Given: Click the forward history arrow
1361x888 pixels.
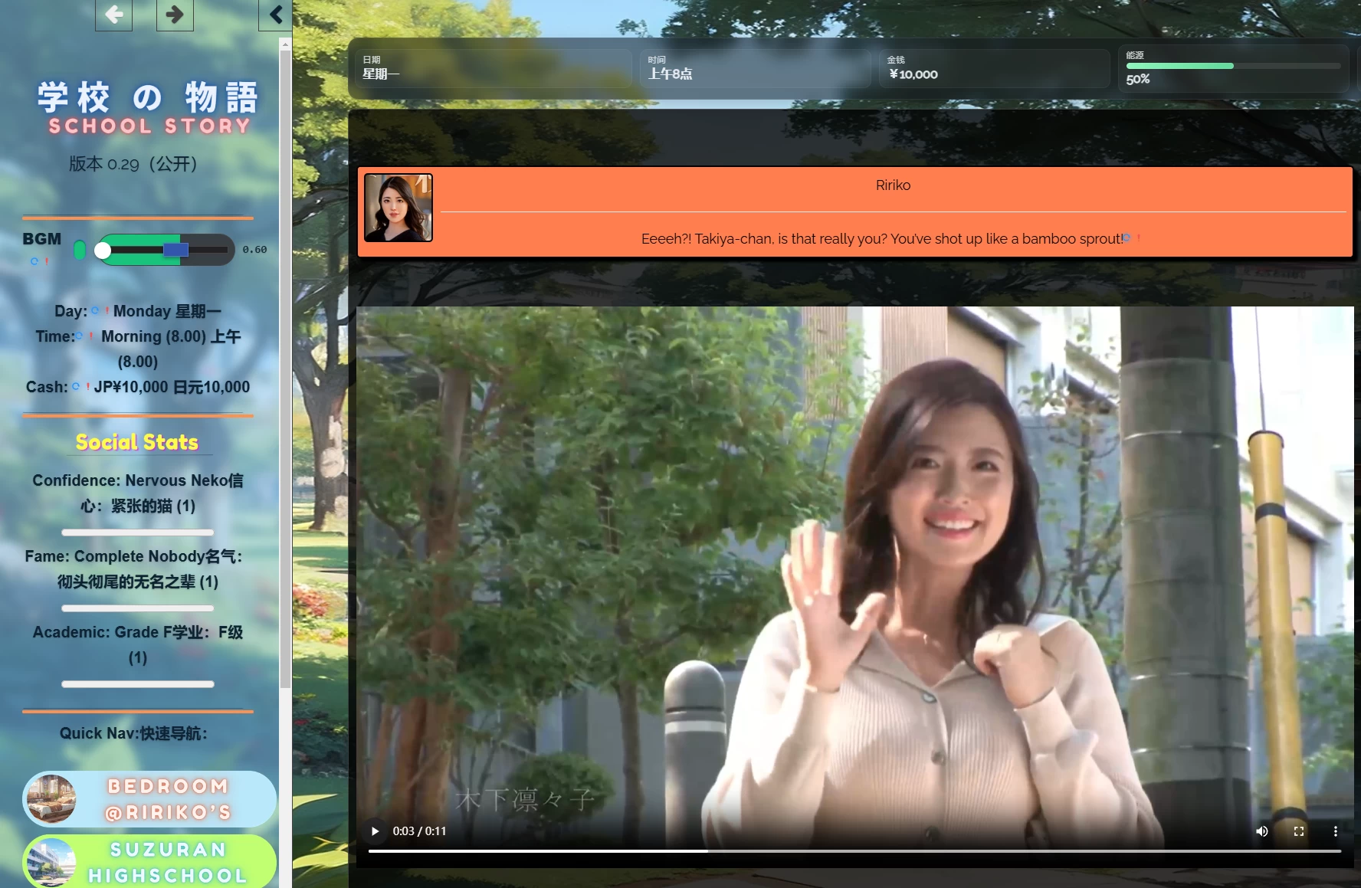Looking at the screenshot, I should click(x=175, y=15).
